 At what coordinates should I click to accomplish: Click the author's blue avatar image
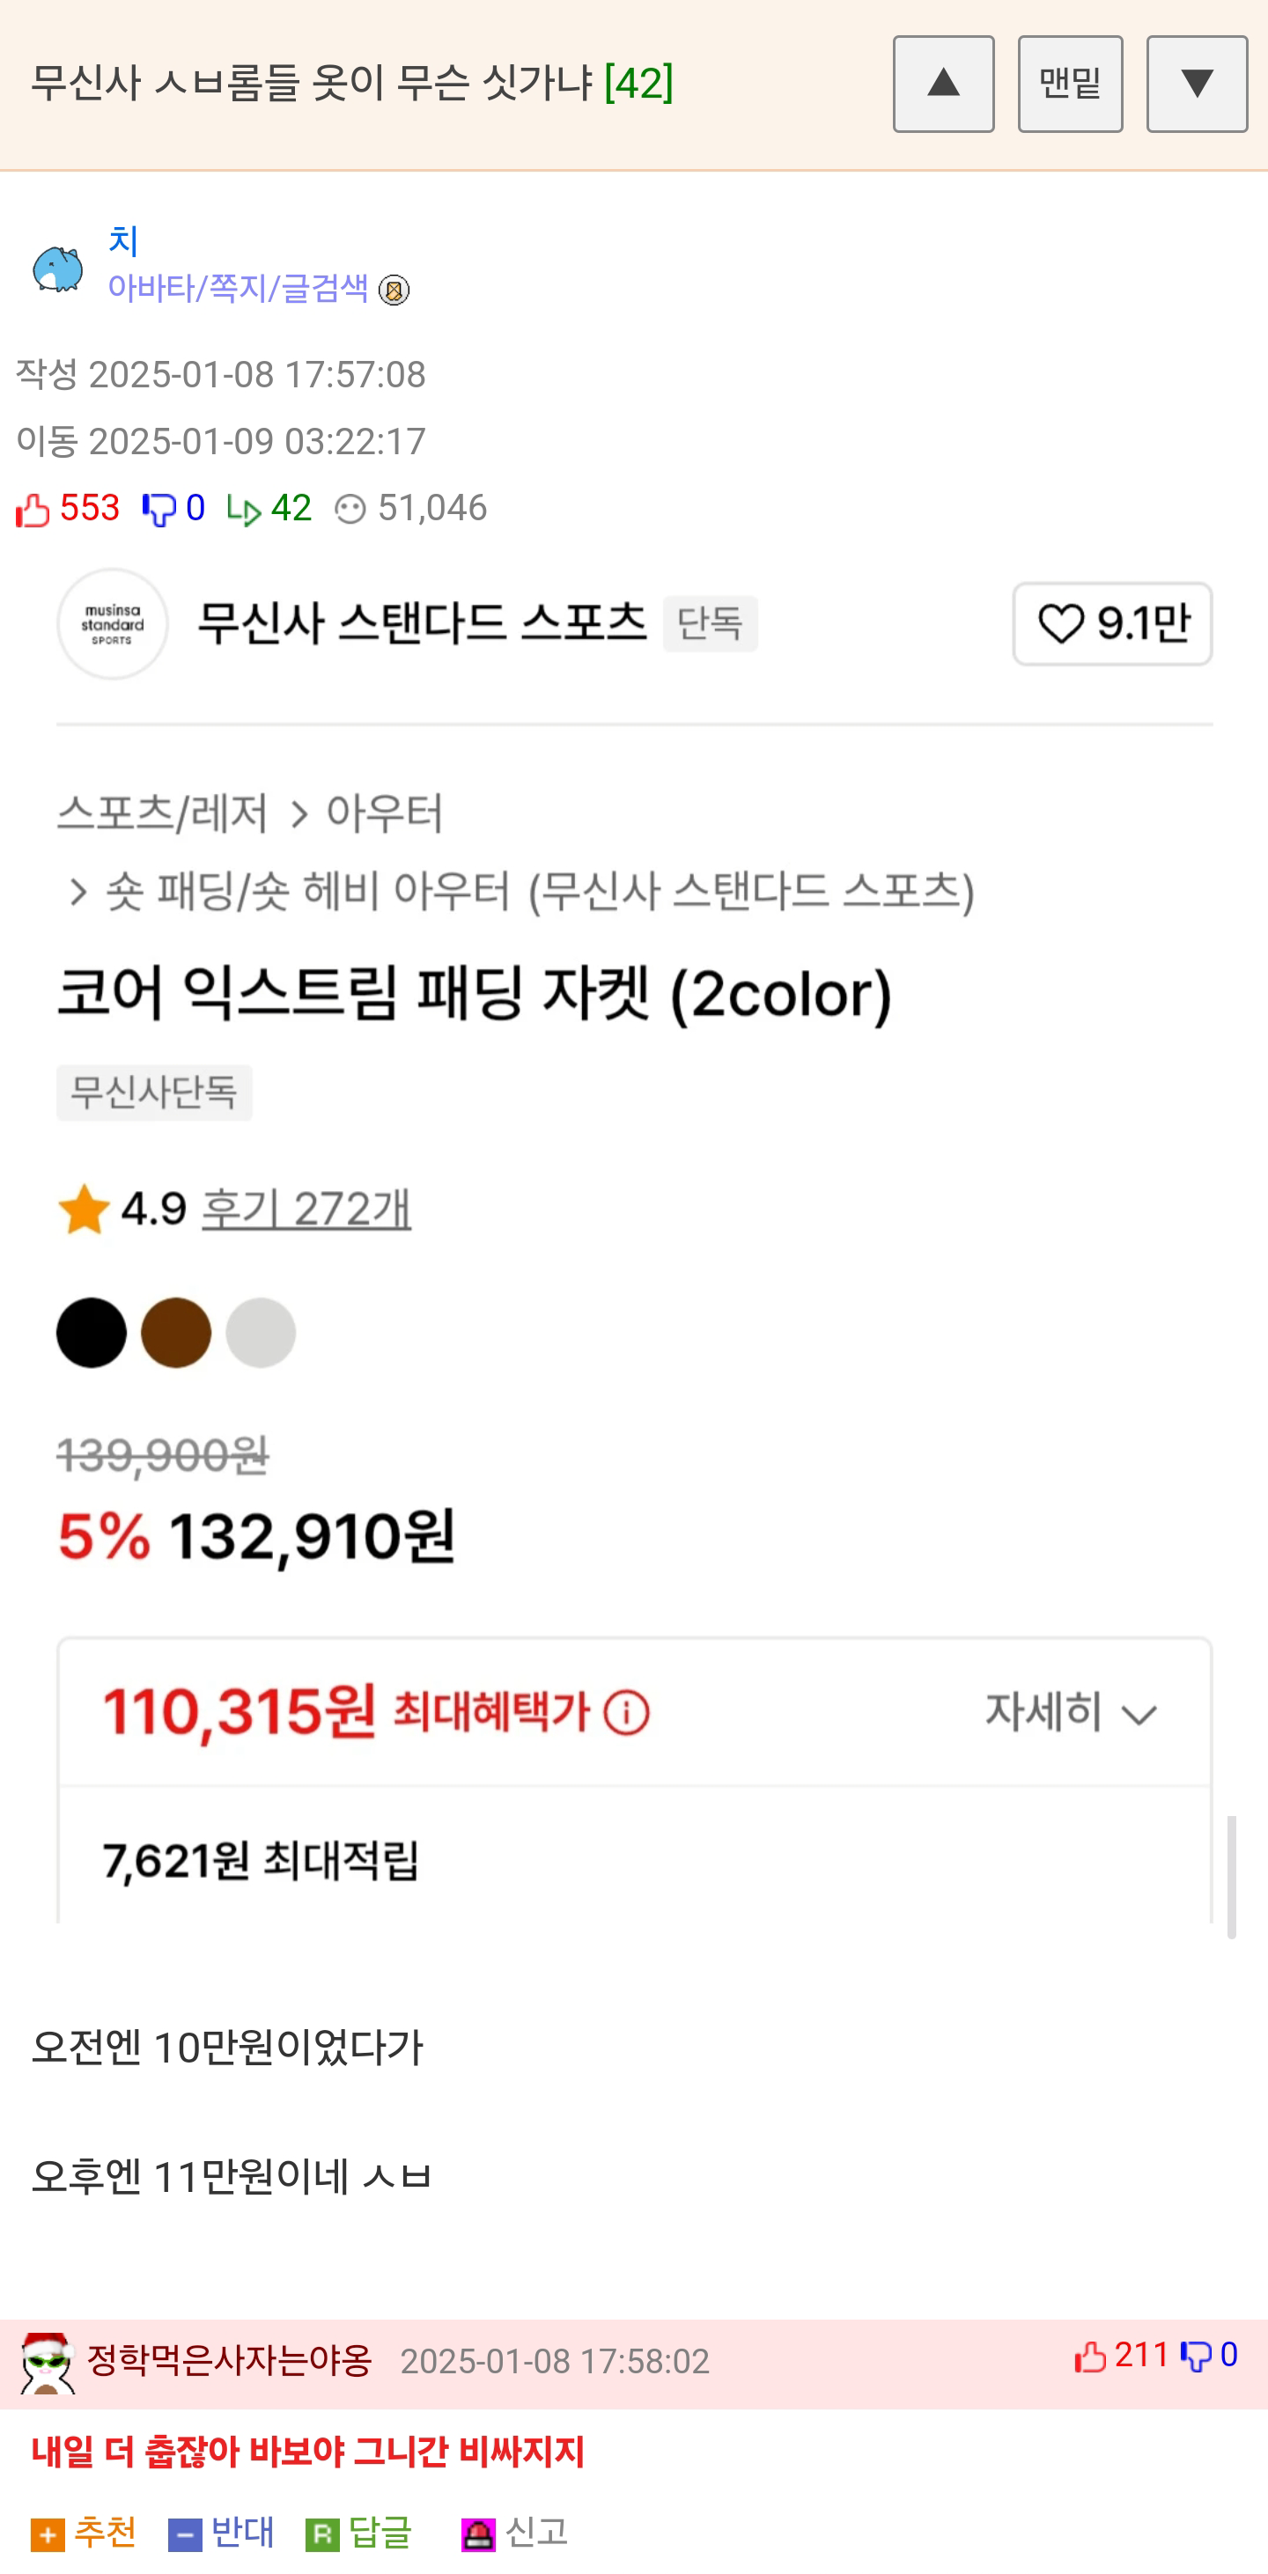pyautogui.click(x=57, y=268)
